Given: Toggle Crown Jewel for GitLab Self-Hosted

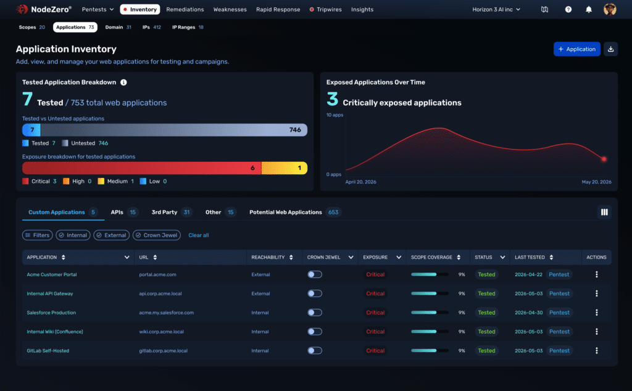Looking at the screenshot, I should pos(315,351).
